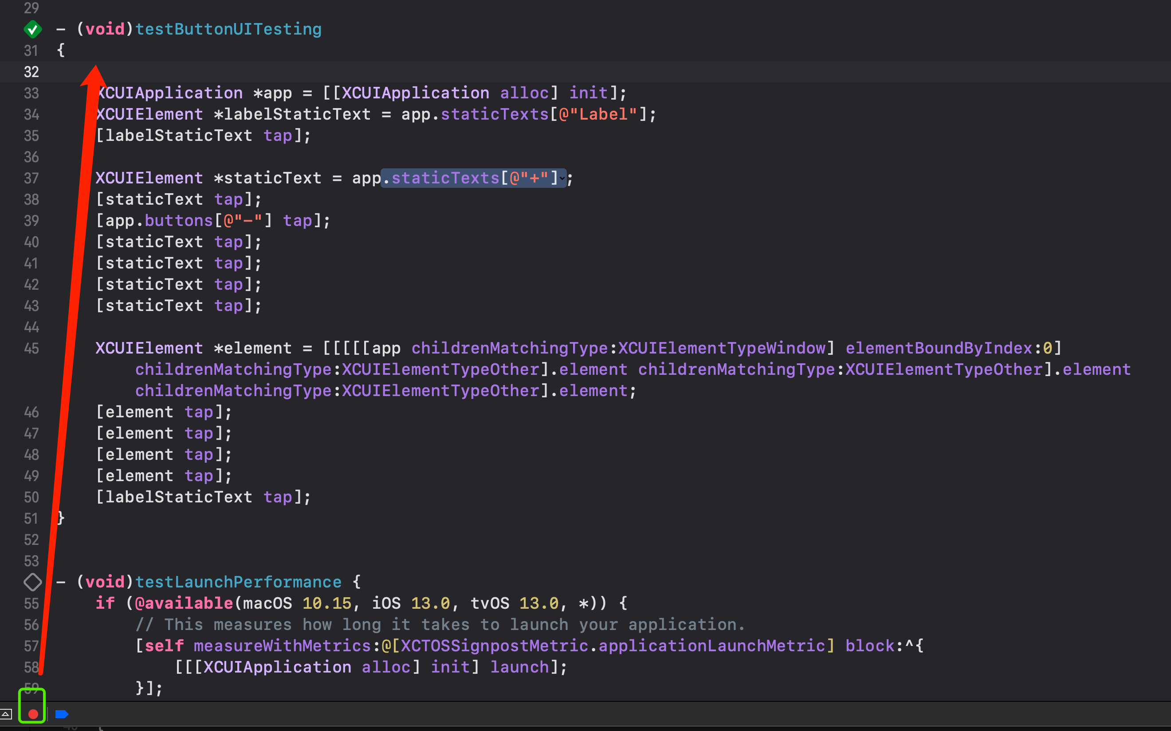Set a breakpoint on line 37 gutter
Viewport: 1171px width, 731px height.
(31, 179)
